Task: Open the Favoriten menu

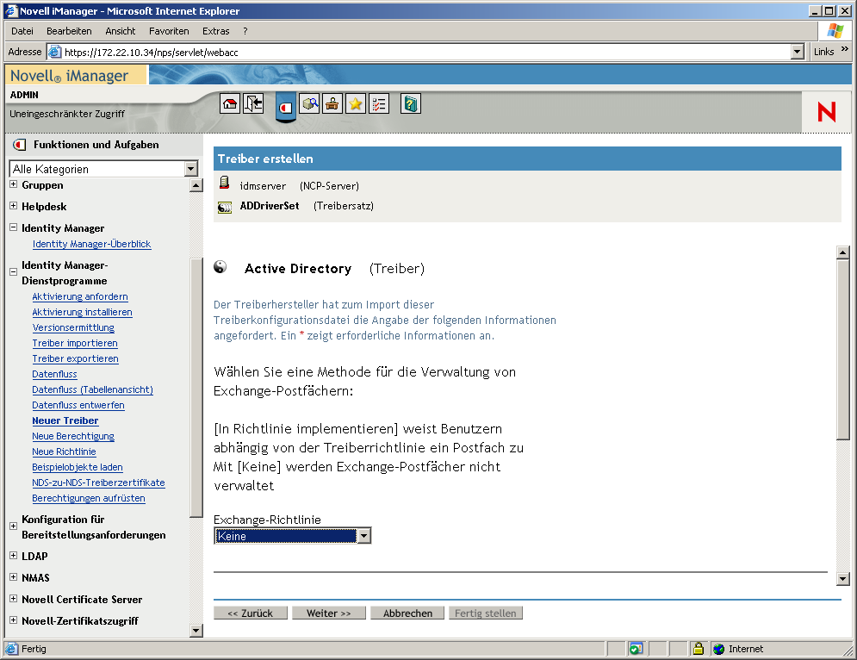Action: click(x=168, y=31)
